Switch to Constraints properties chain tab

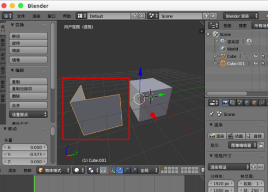click(261, 103)
